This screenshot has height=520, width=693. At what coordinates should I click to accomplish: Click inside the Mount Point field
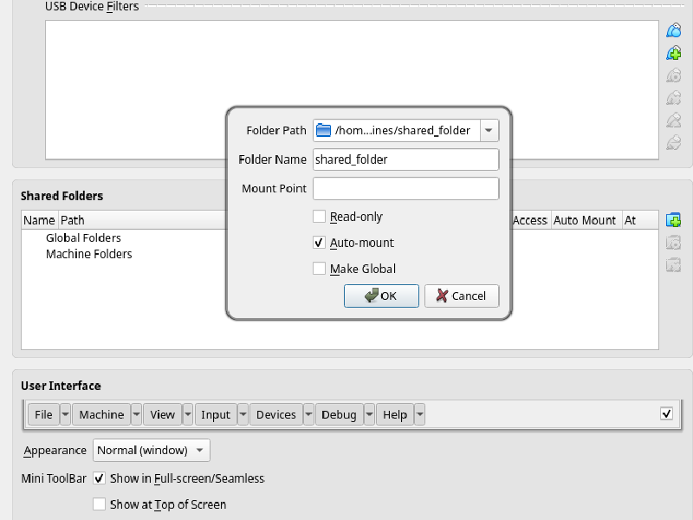point(405,188)
